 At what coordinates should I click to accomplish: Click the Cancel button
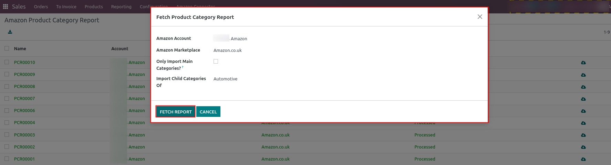(x=208, y=112)
